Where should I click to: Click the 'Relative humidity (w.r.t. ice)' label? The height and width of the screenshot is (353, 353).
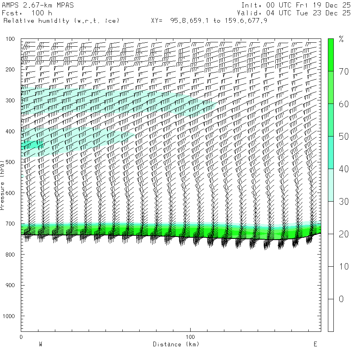61,21
